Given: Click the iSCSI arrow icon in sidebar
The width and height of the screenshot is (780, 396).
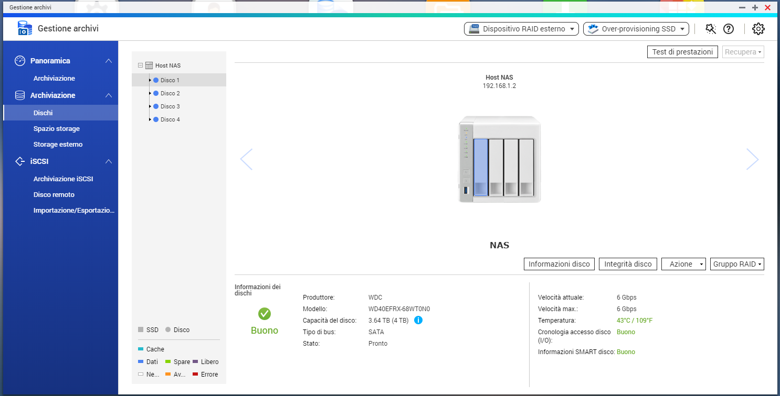Looking at the screenshot, I should (x=20, y=161).
